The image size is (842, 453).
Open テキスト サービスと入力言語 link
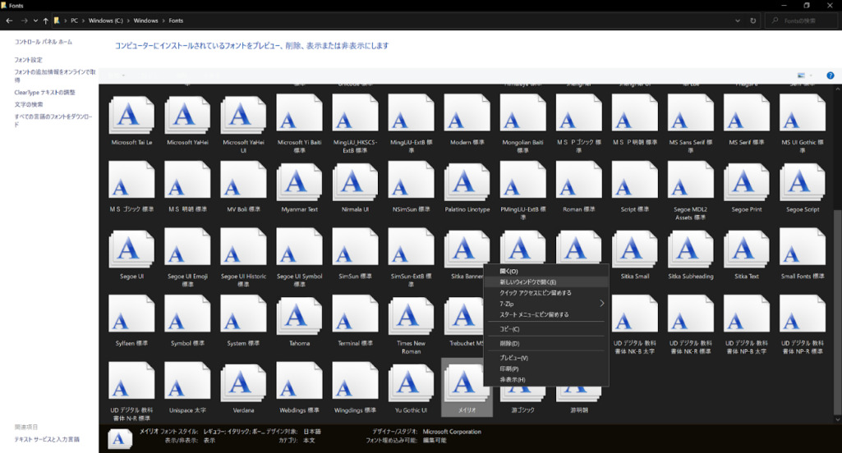coord(47,439)
